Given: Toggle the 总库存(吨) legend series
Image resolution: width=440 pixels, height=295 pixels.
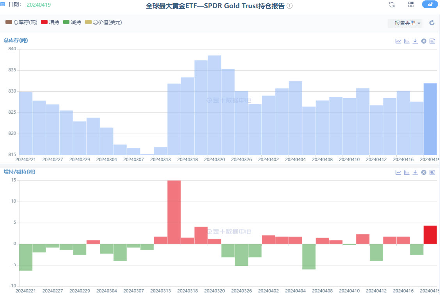Looking at the screenshot, I should point(21,22).
